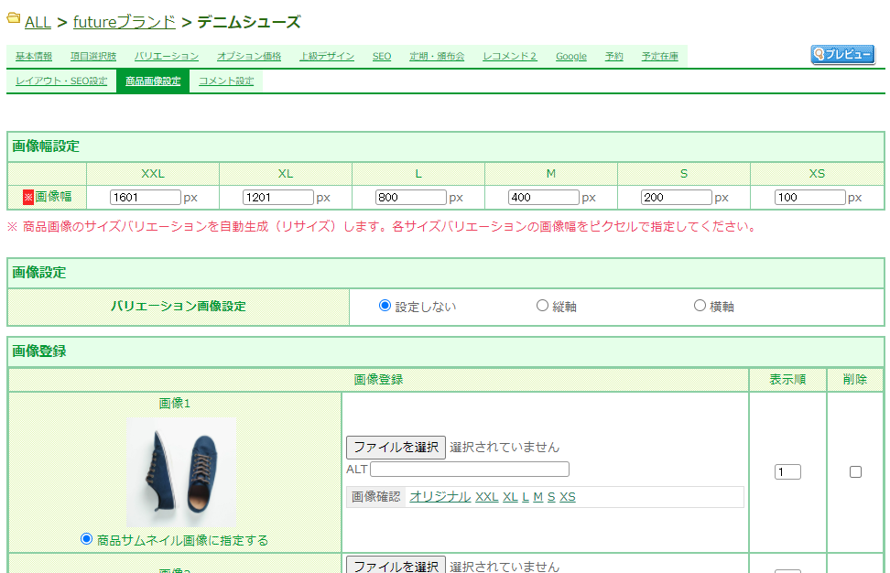
Task: Choose 設定しない for バリエーション画像設定
Action: coord(385,305)
